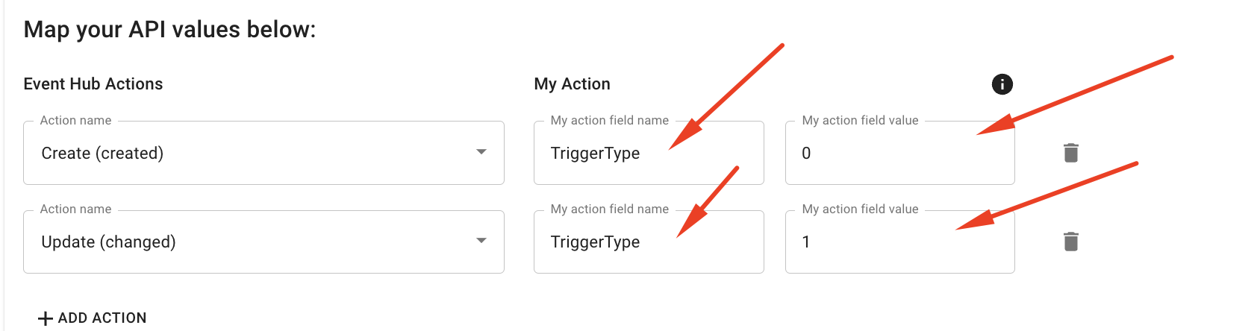This screenshot has width=1257, height=331.
Task: Expand the Create (created) dropdown arrow
Action: [481, 152]
